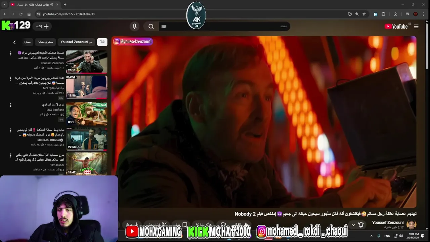Click the 'LUX Soufiane' channel name
Image resolution: width=430 pixels, height=242 pixels.
pos(55,110)
